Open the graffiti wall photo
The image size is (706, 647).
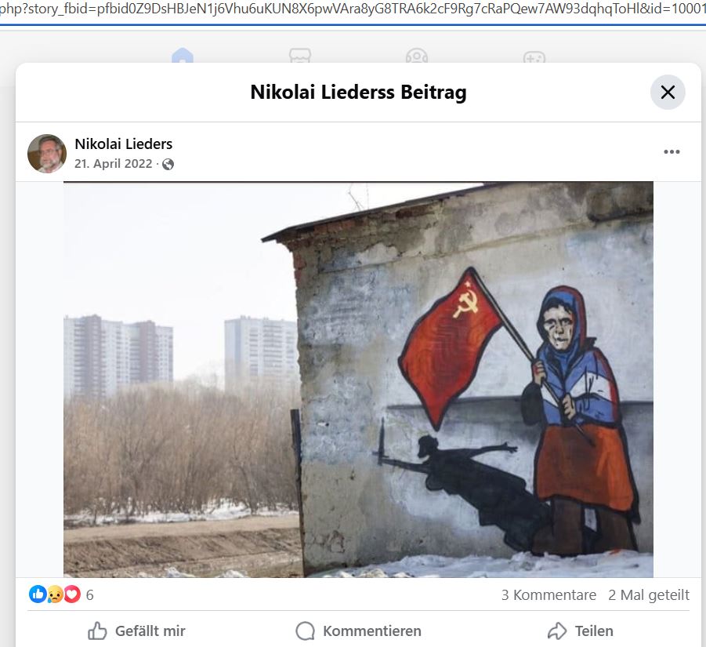tap(358, 380)
